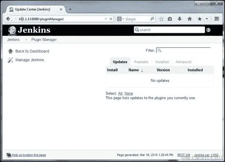Open the search help question icon
The width and height of the screenshot is (225, 162).
[208, 30]
